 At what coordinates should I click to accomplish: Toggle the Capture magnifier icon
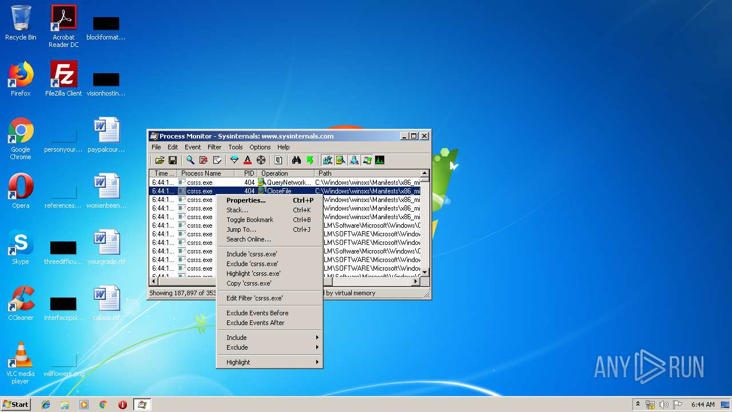point(190,160)
